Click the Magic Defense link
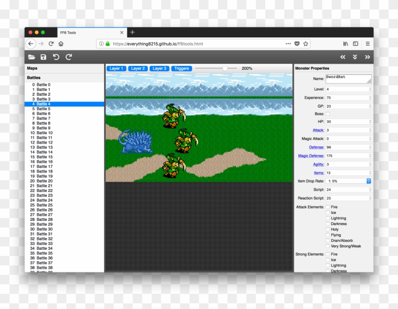 click(311, 155)
